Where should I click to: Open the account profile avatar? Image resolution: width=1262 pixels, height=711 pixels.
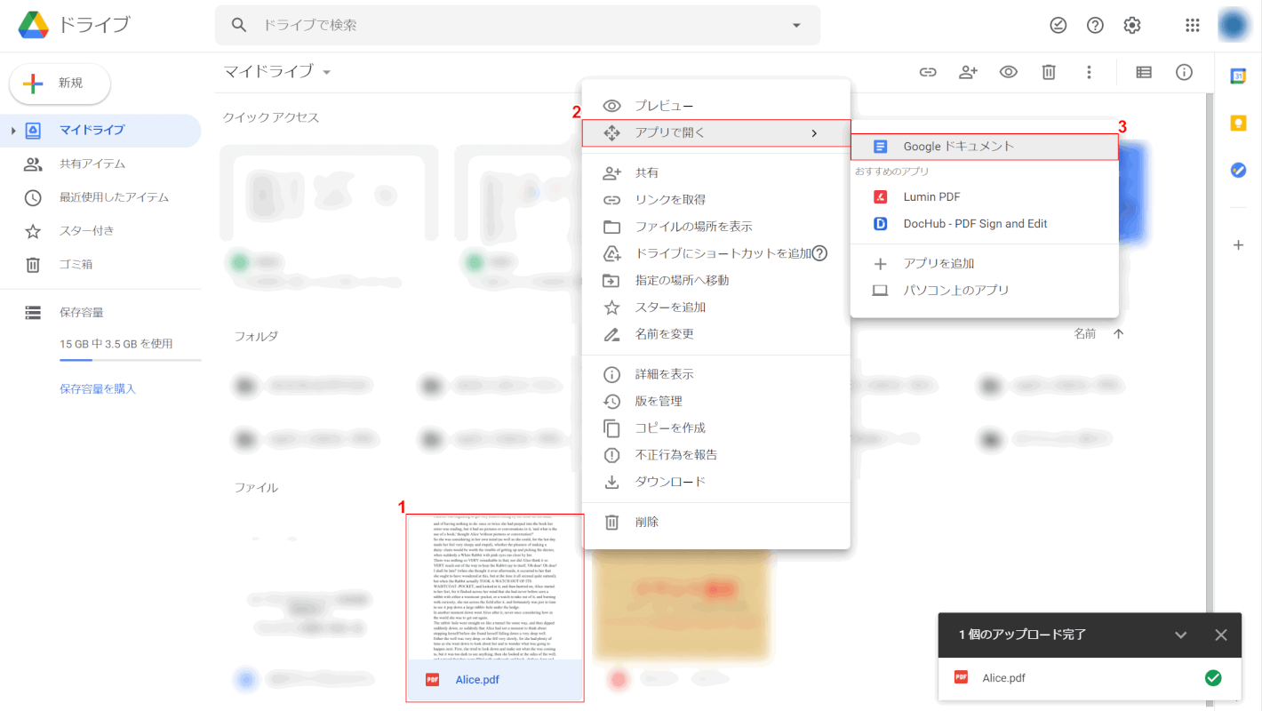coord(1234,25)
